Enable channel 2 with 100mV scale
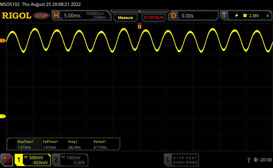The width and height of the screenshot is (273, 168). tap(69, 160)
